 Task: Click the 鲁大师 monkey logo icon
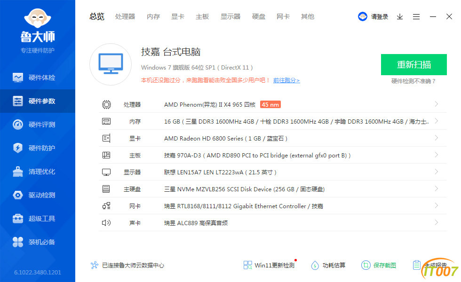coord(38,18)
